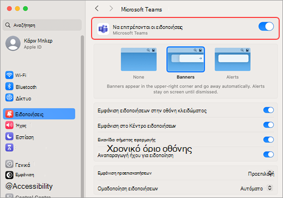Go back with the left chevron
This screenshot has width=283, height=198.
coord(97,9)
